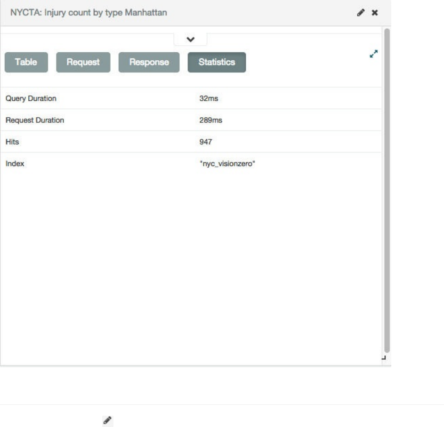Show the Response tab
444x427 pixels.
coord(149,62)
